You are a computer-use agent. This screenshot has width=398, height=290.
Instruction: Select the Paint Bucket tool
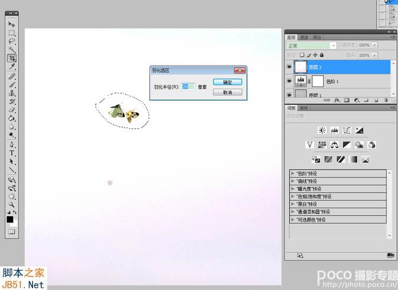click(x=12, y=118)
